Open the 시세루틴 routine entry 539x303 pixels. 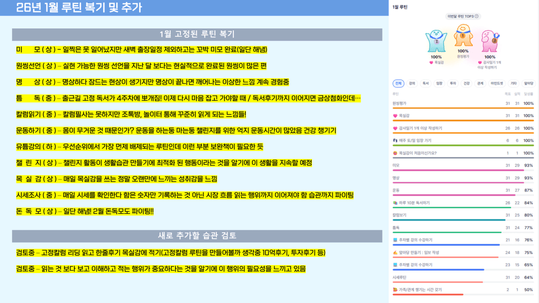tap(400, 277)
